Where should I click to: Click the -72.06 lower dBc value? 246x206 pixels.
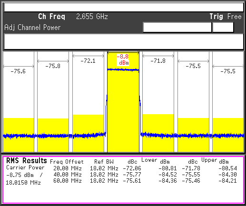pyautogui.click(x=132, y=168)
